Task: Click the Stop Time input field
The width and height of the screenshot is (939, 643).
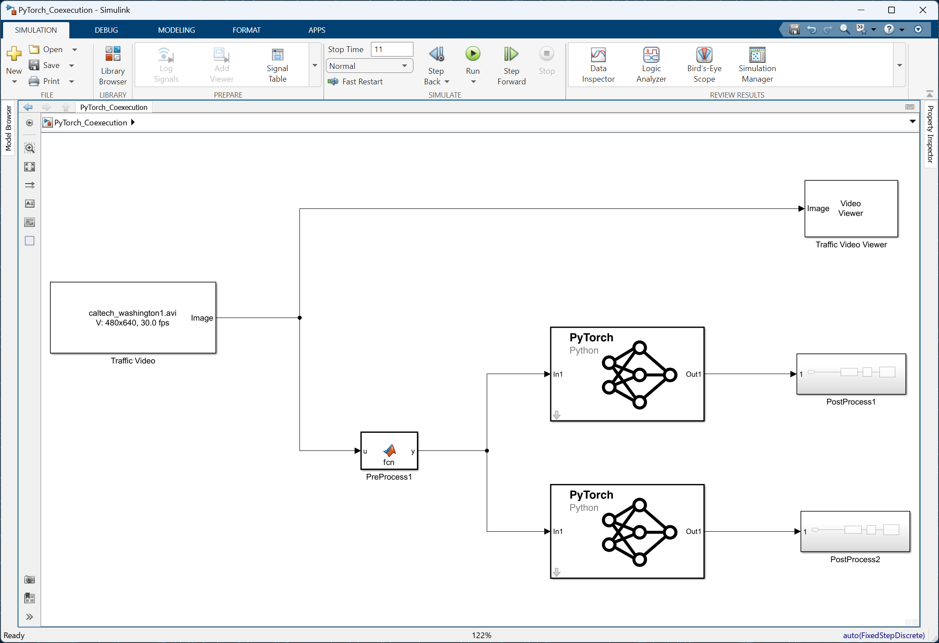Action: coord(392,49)
